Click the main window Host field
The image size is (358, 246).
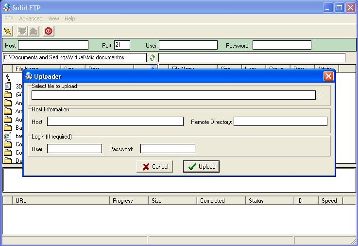point(53,45)
